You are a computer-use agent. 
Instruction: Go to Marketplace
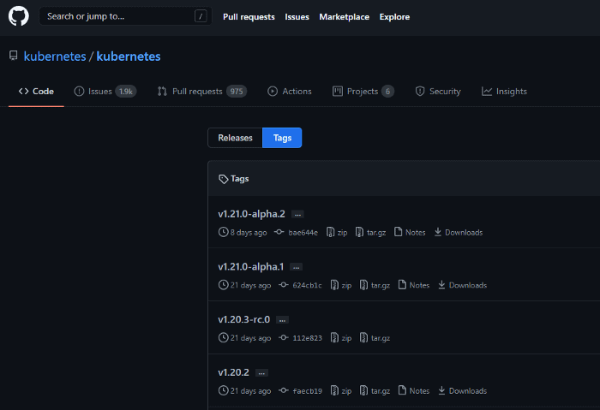pos(344,17)
